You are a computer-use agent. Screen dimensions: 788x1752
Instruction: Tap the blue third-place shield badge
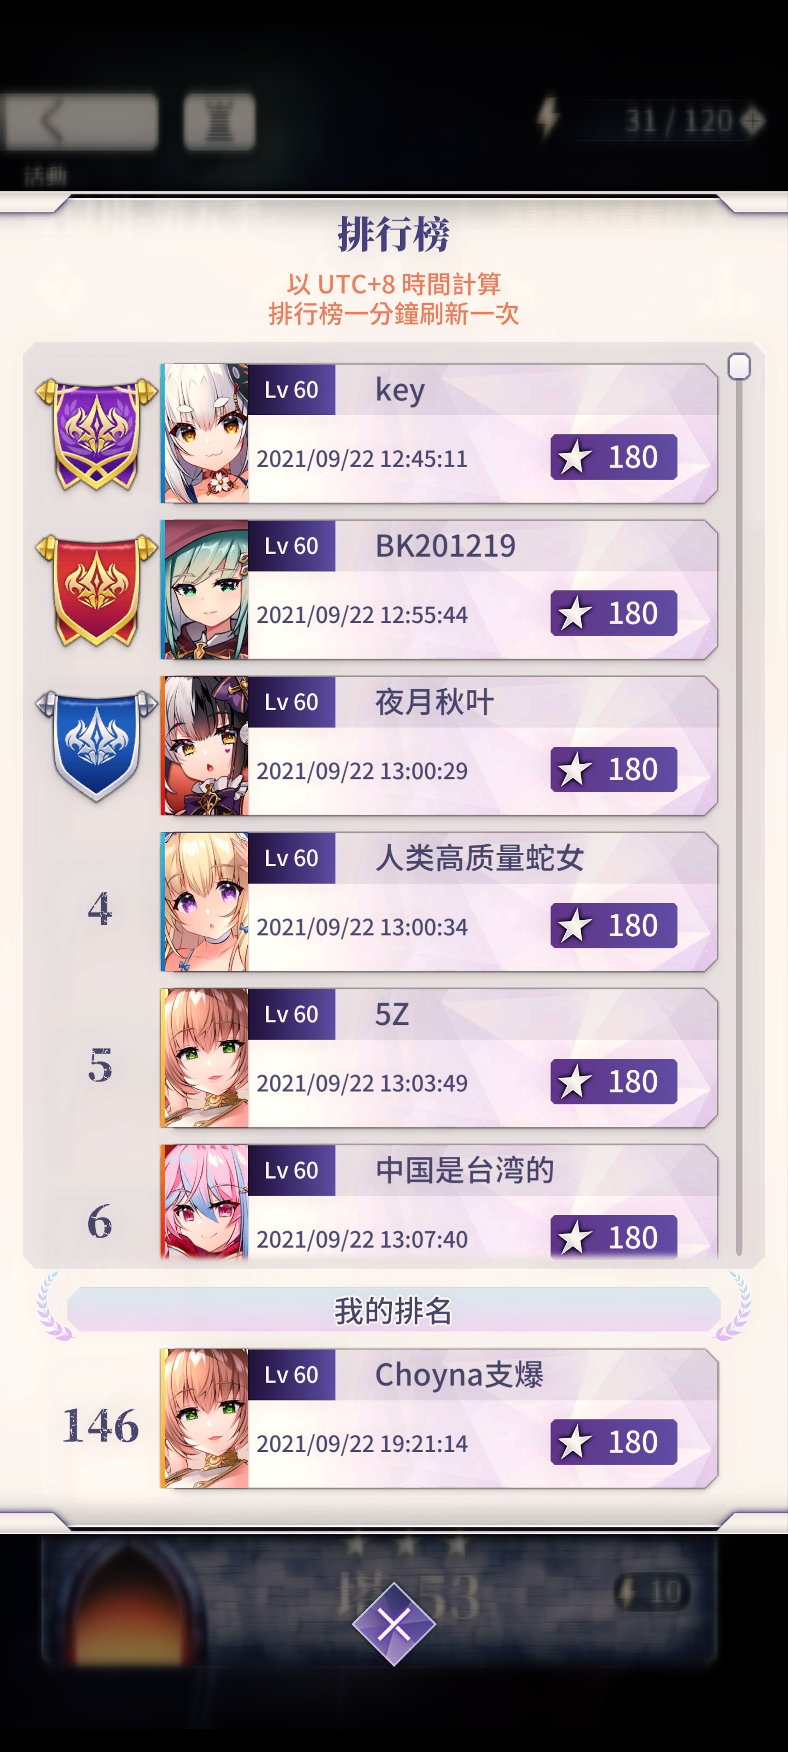click(96, 746)
